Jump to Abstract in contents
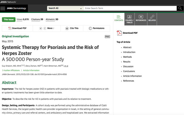Screen dimensions: 184x115 127,47
